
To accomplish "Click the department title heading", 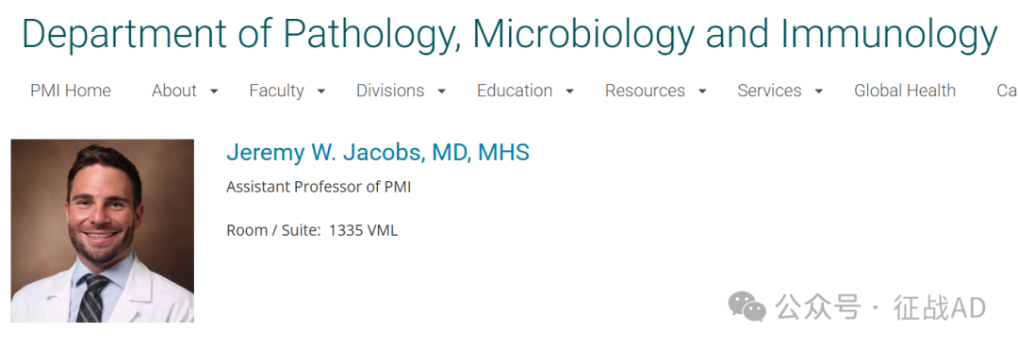I will [x=509, y=34].
